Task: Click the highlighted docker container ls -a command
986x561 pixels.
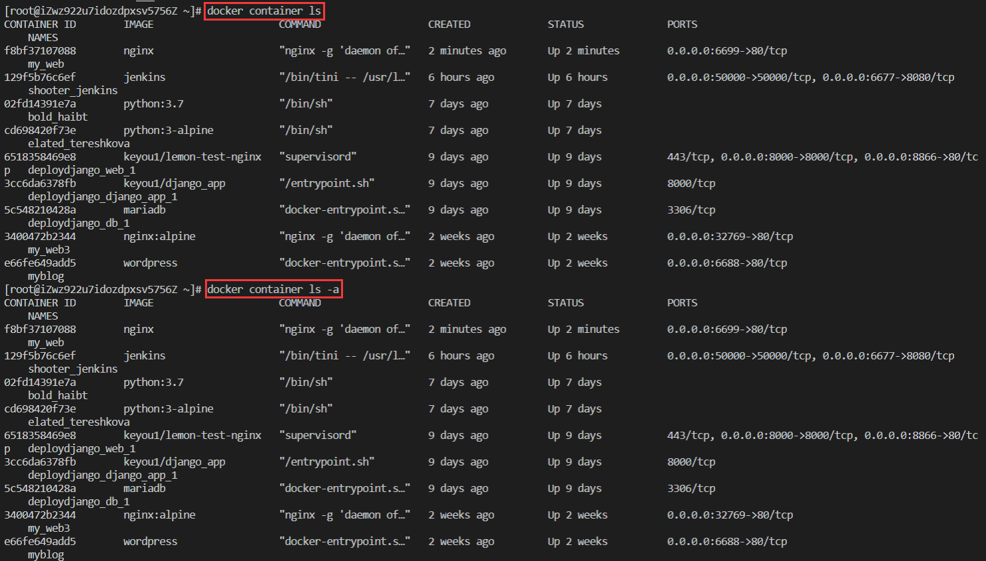Action: 273,289
